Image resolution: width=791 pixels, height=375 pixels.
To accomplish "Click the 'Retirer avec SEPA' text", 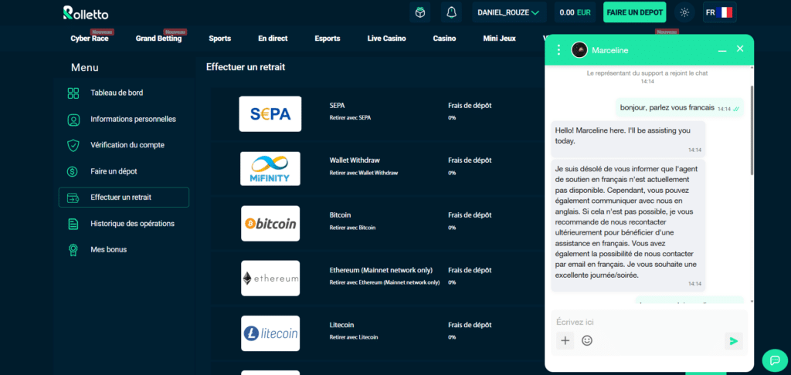I will (x=350, y=117).
